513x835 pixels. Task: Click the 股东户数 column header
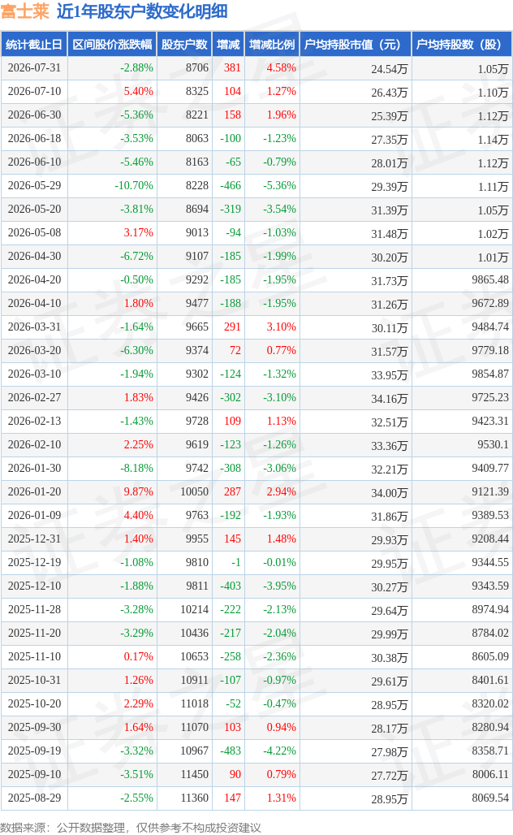point(184,44)
